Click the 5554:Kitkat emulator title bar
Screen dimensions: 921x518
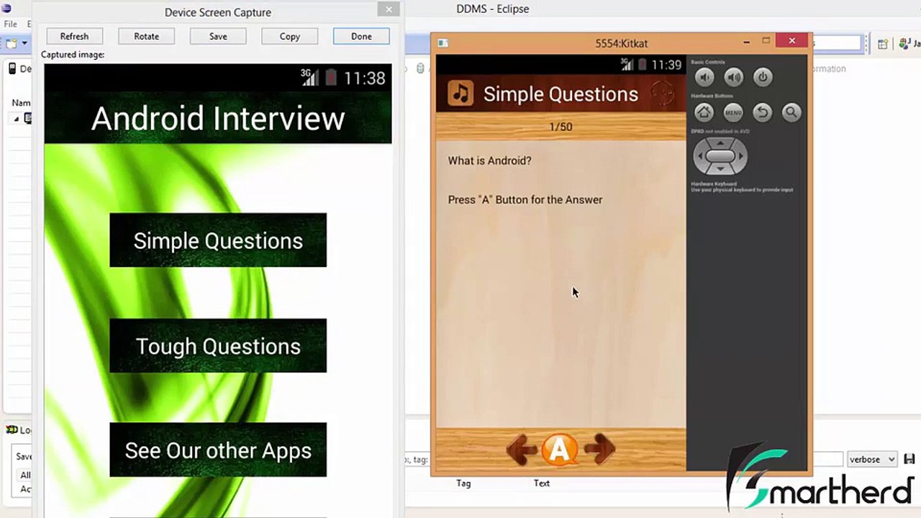pyautogui.click(x=622, y=43)
